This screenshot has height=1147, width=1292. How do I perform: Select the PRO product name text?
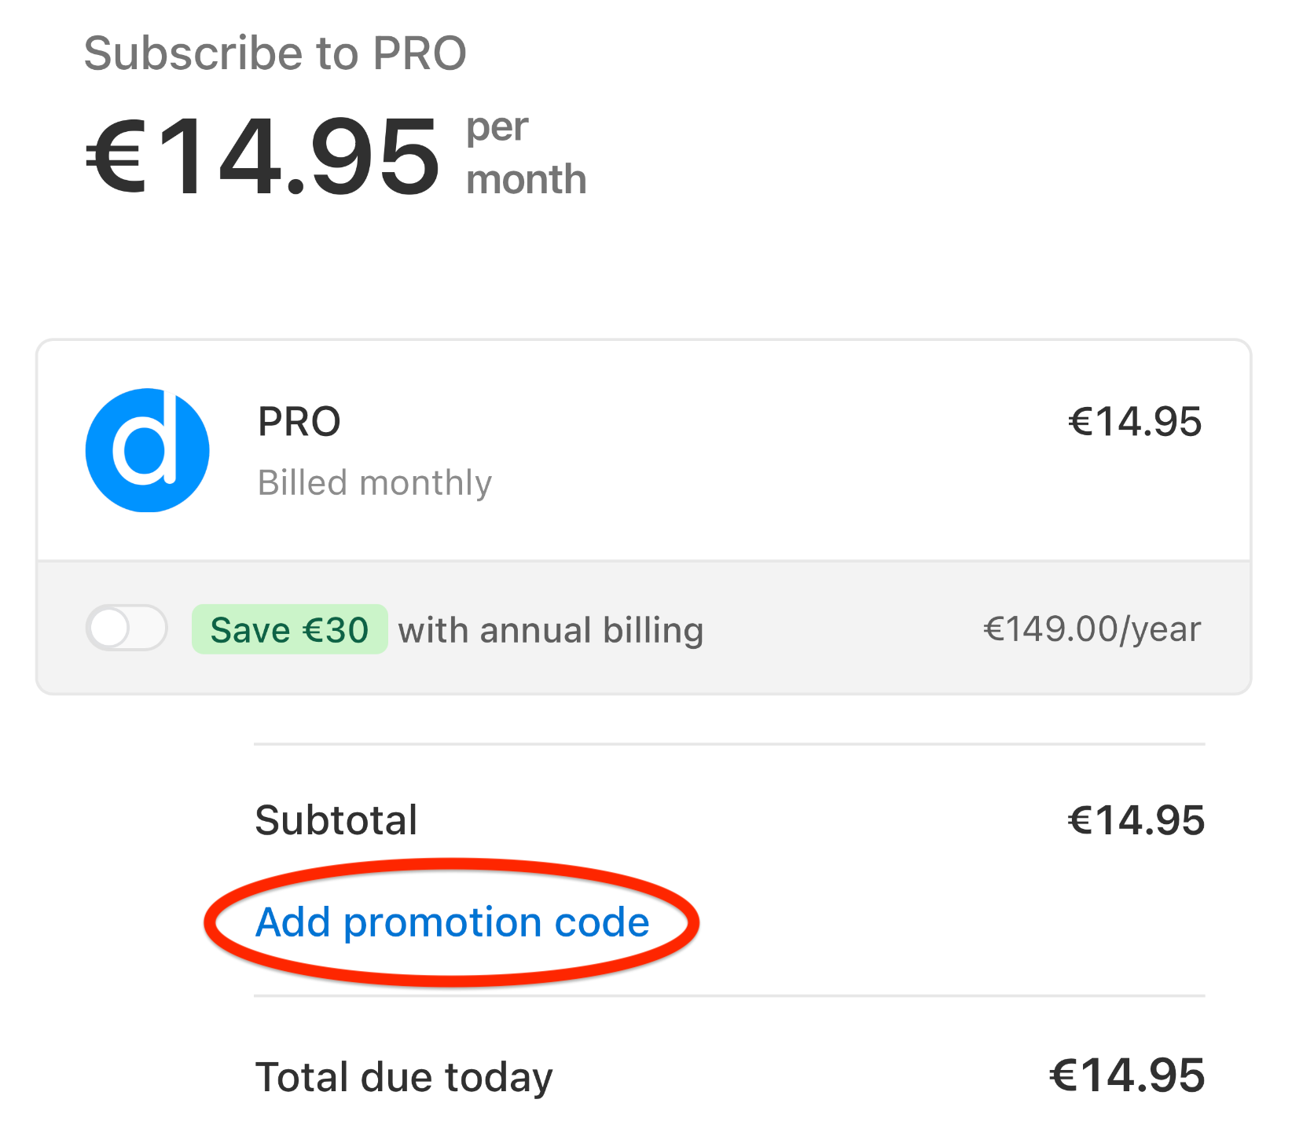(299, 422)
